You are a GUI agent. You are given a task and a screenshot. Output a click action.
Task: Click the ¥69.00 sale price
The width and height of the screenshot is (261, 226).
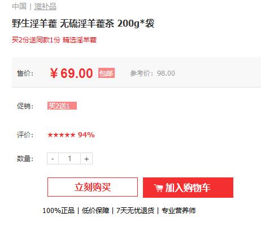pos(71,73)
